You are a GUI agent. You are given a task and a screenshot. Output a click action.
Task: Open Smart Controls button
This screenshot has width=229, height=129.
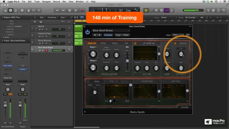(x=28, y=10)
